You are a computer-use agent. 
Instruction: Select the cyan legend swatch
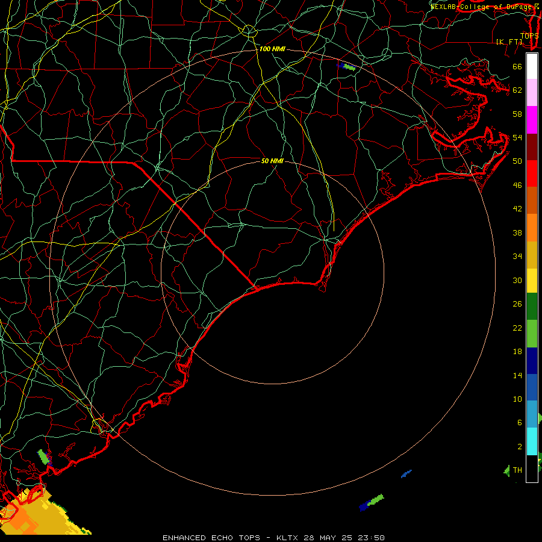coord(532,441)
